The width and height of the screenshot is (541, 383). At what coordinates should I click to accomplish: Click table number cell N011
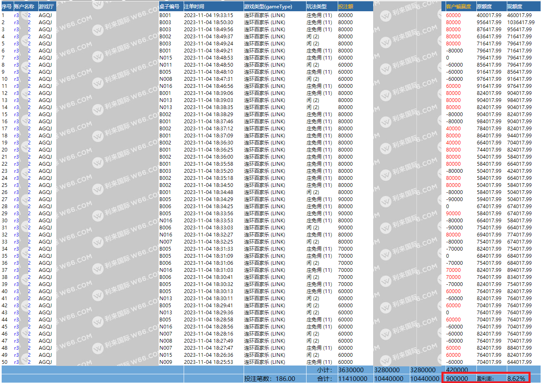[x=166, y=65]
